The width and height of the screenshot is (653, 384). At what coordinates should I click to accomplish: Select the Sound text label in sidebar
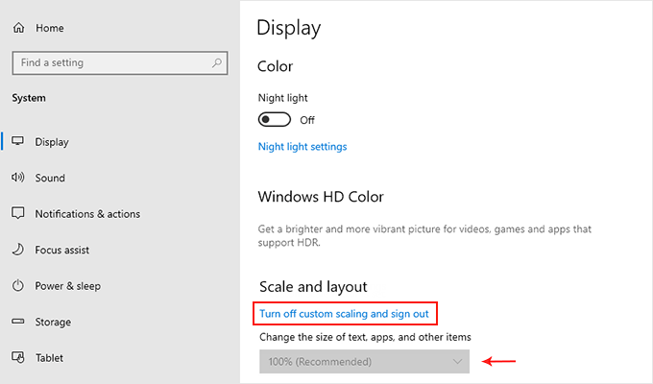coord(50,178)
